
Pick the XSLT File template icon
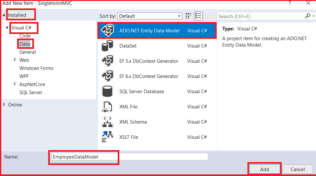[x=107, y=137]
